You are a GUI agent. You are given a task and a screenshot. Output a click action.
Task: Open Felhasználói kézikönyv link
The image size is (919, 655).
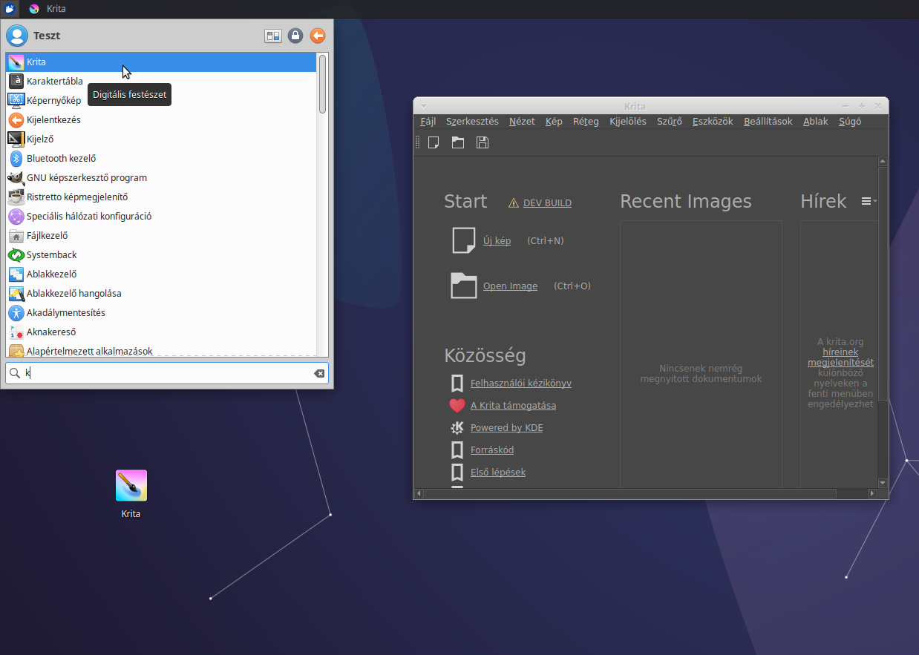tap(521, 384)
